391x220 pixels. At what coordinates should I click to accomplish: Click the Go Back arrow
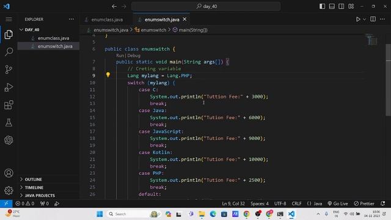114,6
